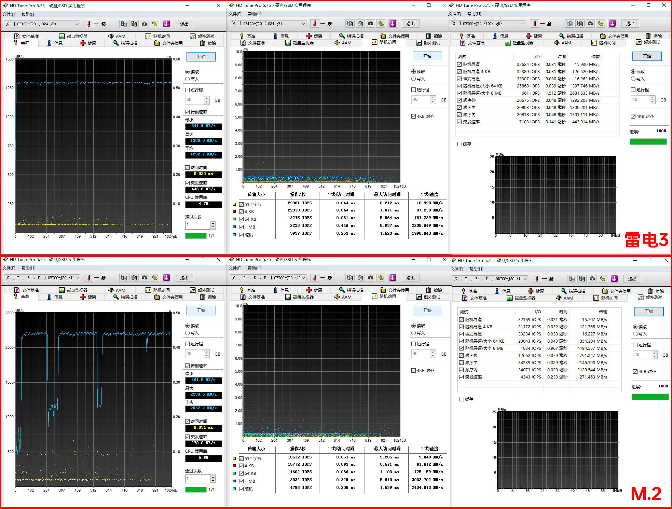This screenshot has height=509, width=672.
Task: Open drive selector dropdown in G: benchmark window
Action: [x=77, y=24]
